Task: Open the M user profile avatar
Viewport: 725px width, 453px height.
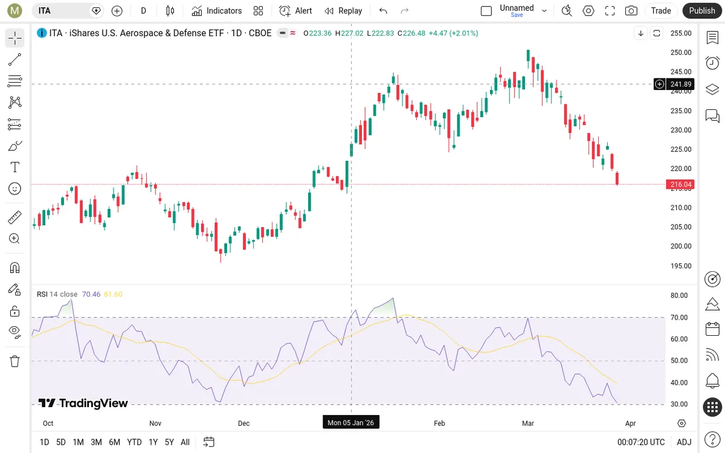Action: (15, 11)
